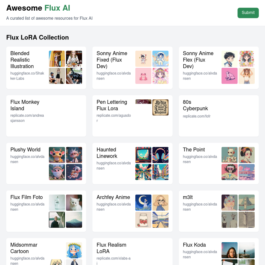Click the crescent moon thumbnail in Archfey Anime
Image resolution: width=265 pixels, height=265 pixels.
143,203
